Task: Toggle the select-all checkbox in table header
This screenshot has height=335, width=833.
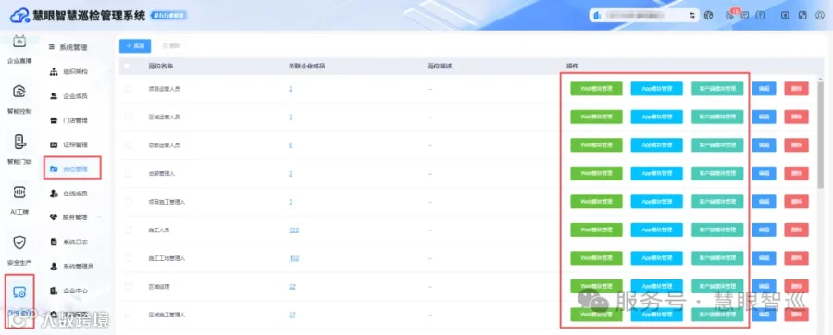Action: (x=127, y=67)
